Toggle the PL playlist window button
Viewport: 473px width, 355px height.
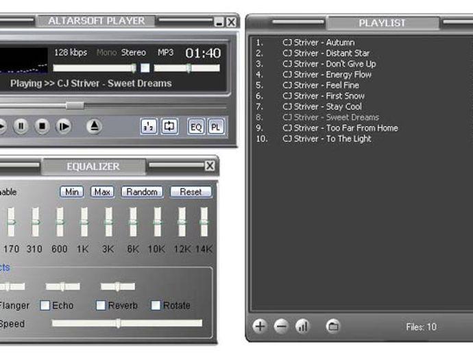click(x=216, y=126)
